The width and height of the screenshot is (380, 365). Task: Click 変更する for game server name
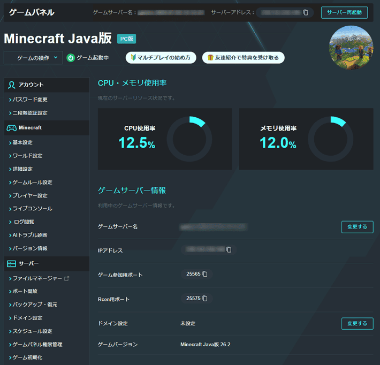pyautogui.click(x=357, y=227)
